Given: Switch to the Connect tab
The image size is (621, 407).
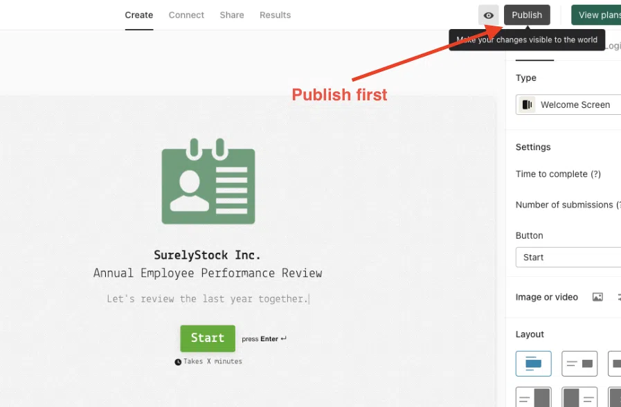Looking at the screenshot, I should (x=186, y=15).
